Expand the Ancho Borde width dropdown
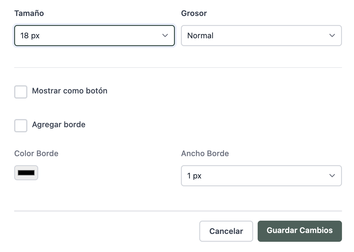Screen dimensions: 354x252 pyautogui.click(x=261, y=176)
